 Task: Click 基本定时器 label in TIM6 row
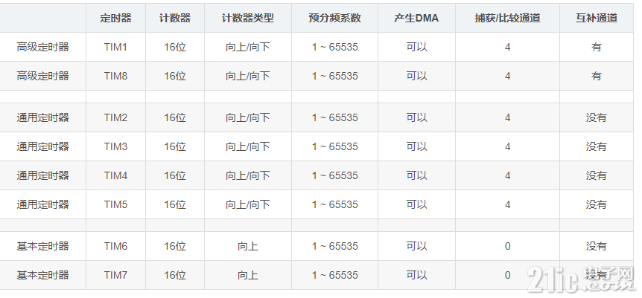tap(43, 246)
